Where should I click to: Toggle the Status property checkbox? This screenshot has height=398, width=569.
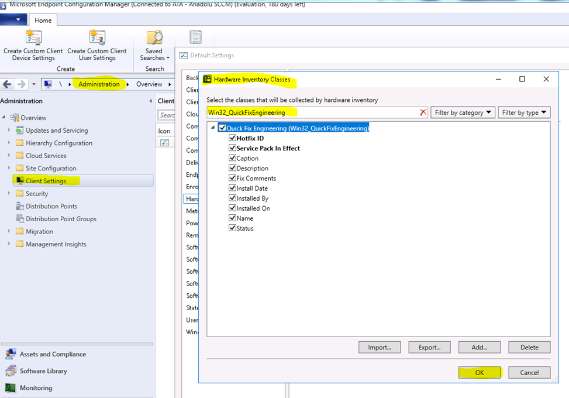point(232,228)
